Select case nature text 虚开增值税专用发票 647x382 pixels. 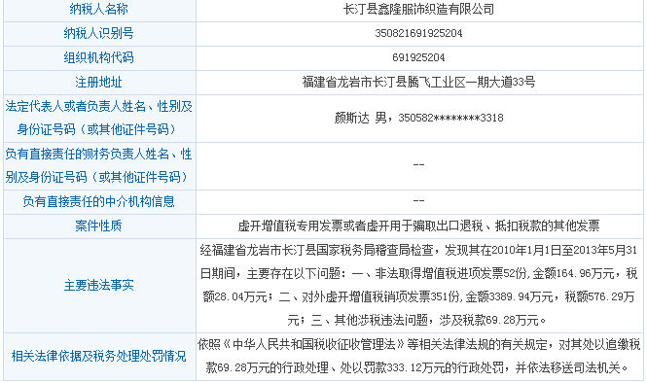coord(290,226)
